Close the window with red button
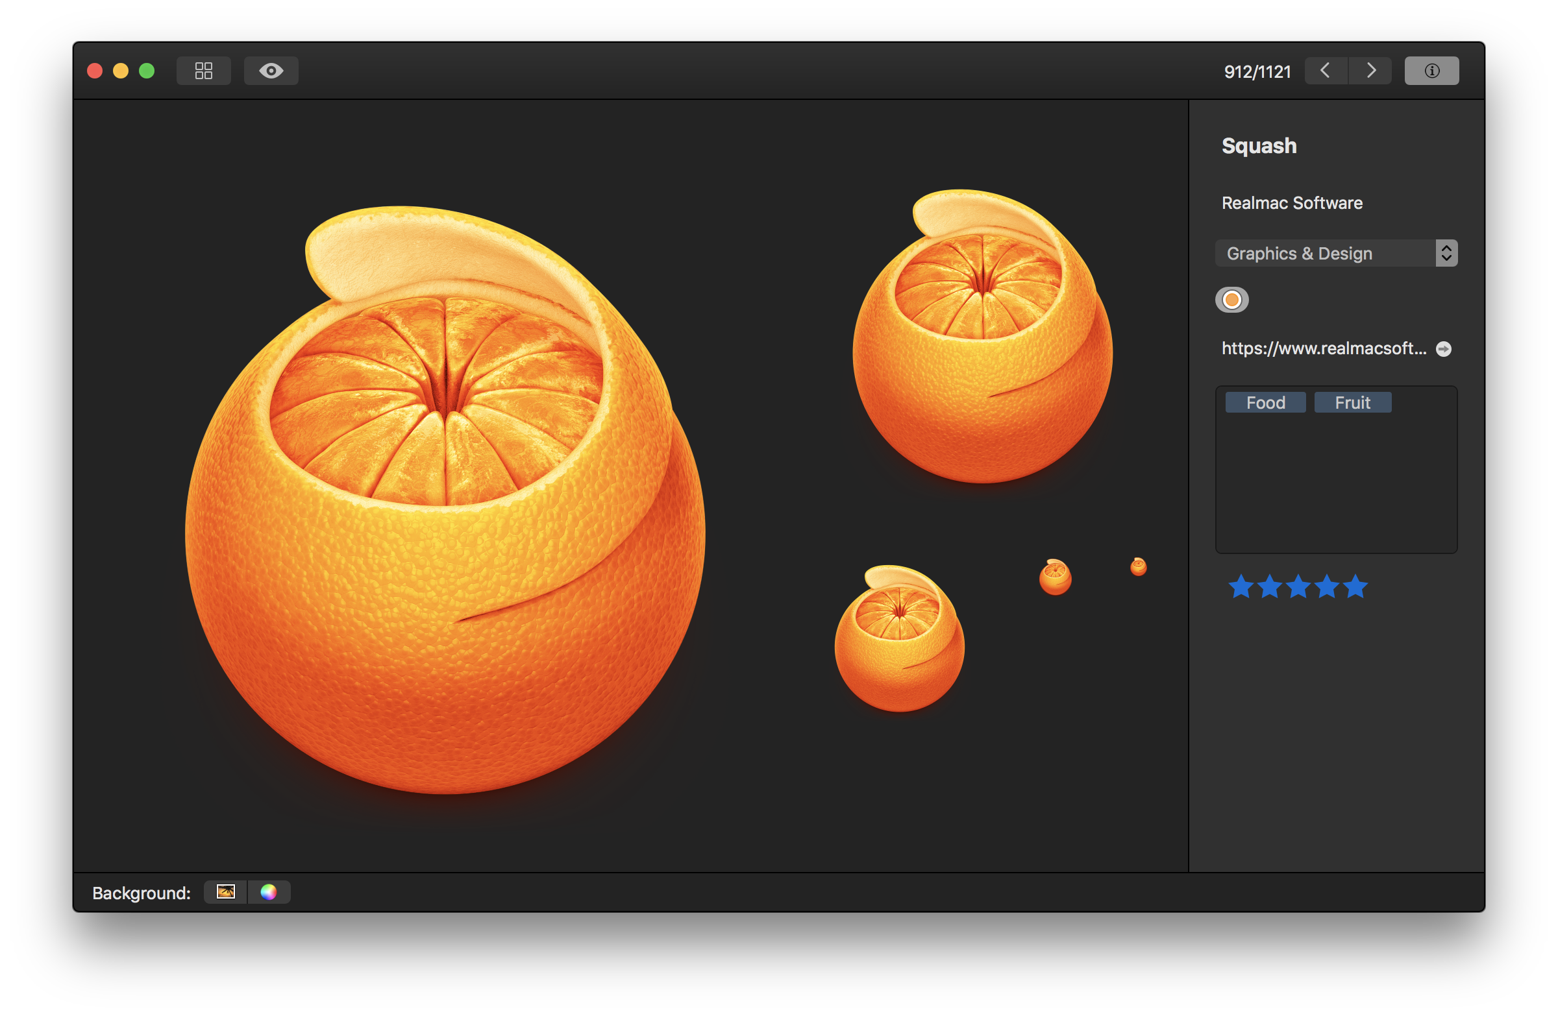Screen dimensions: 1558x1016 tap(95, 71)
